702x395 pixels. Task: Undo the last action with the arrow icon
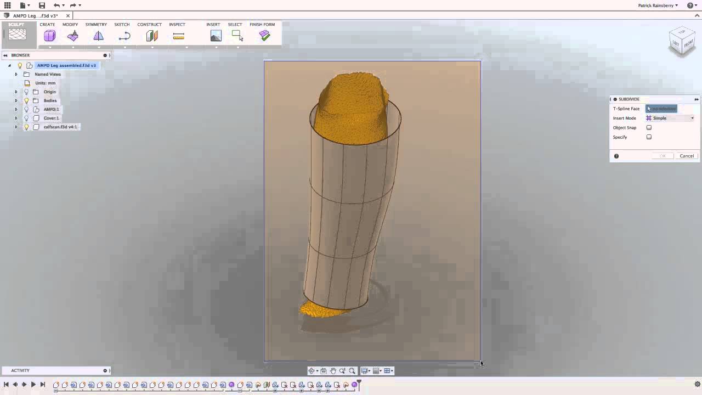click(x=56, y=5)
